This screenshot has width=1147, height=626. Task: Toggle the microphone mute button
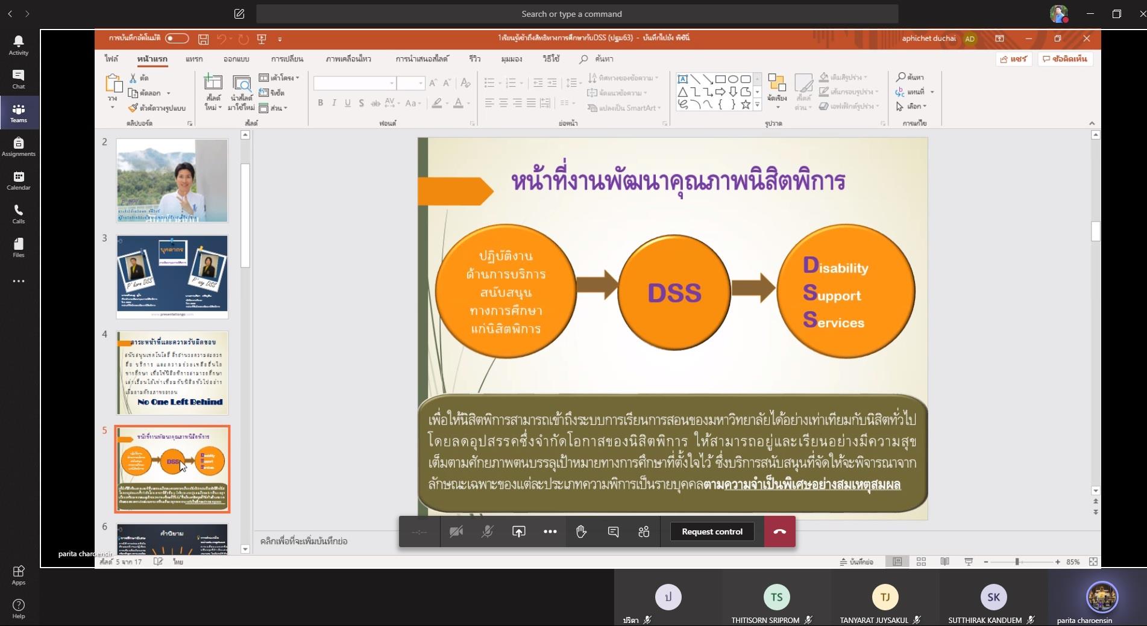487,531
